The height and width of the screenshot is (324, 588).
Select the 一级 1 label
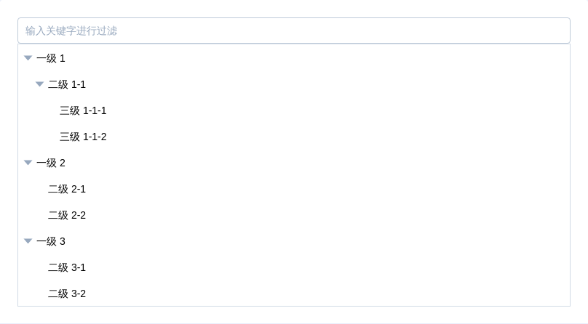click(x=51, y=58)
